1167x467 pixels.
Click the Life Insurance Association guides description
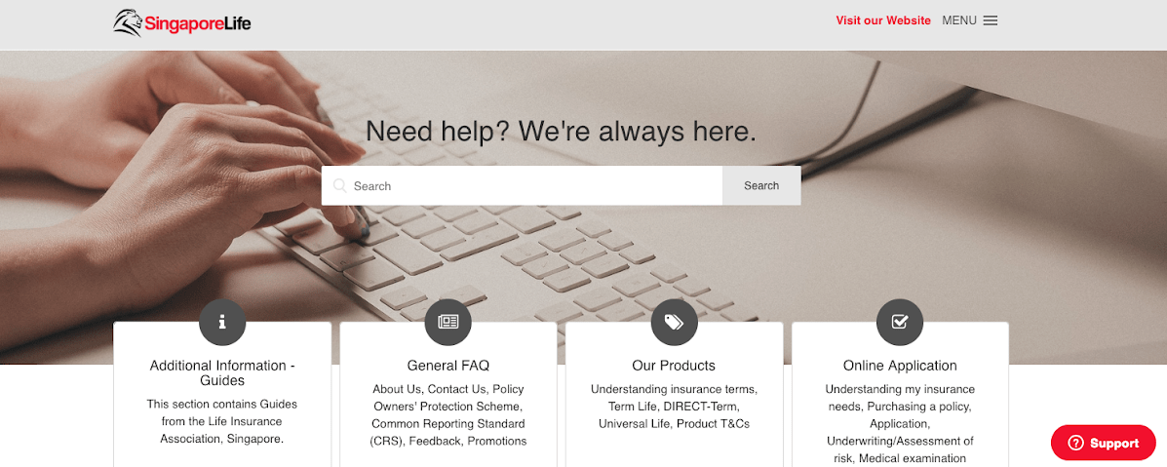coord(221,421)
